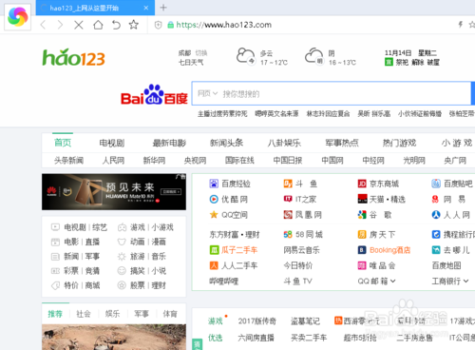Screen dimensions: 475x350
Task: Open a new tab with plus button
Action: (163, 8)
